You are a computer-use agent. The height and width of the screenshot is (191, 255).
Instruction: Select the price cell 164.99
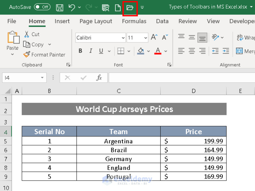click(x=193, y=150)
